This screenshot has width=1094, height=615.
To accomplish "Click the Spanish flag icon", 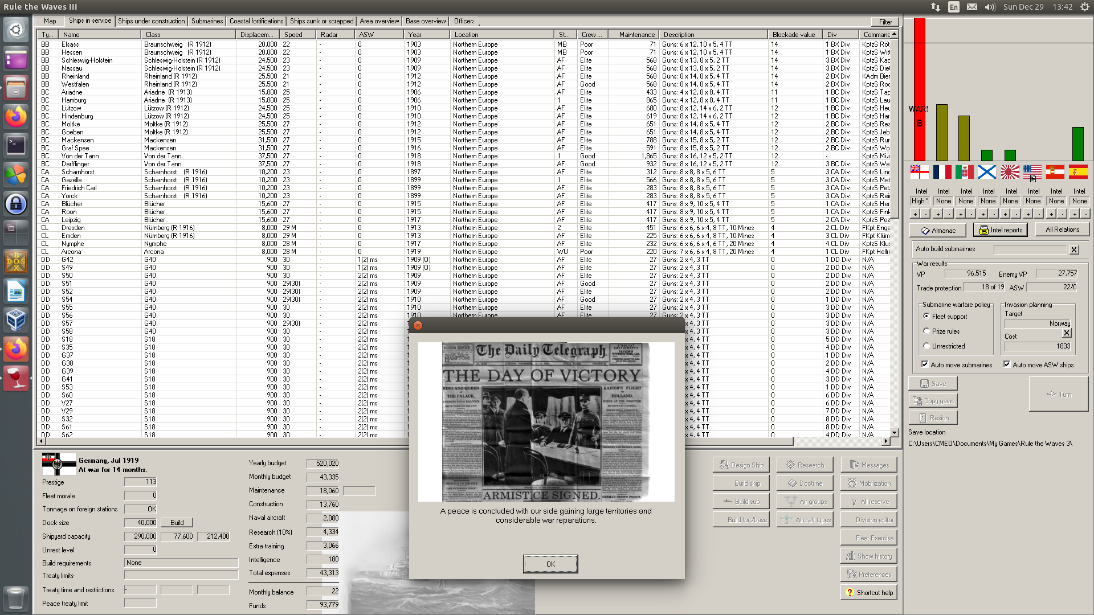I will (x=1078, y=171).
